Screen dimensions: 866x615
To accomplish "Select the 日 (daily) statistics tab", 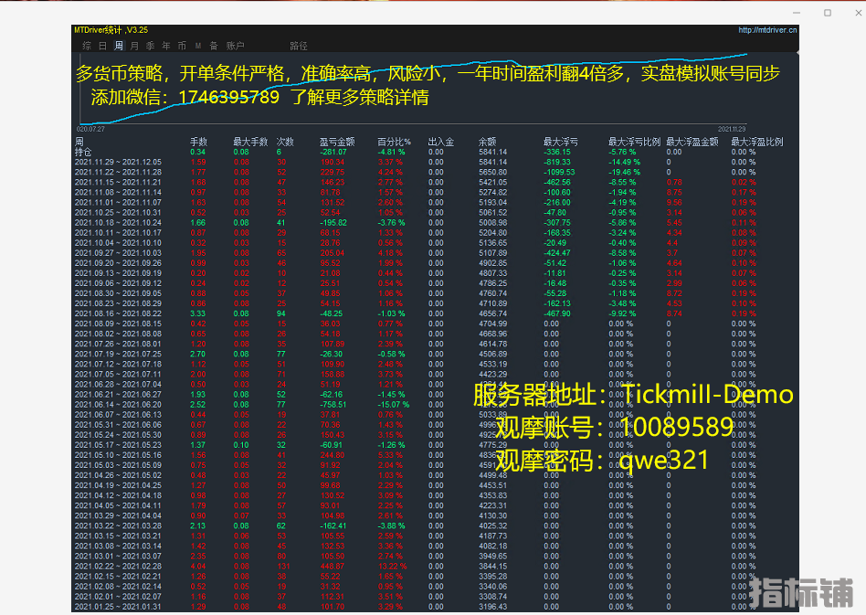I will pos(102,45).
